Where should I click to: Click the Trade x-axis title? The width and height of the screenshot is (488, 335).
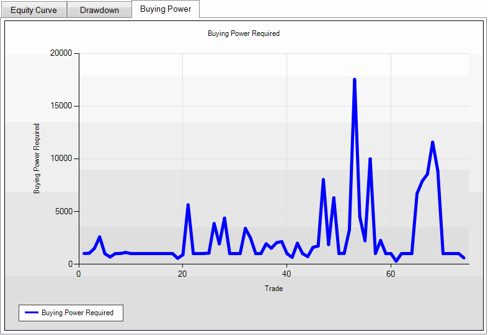[273, 289]
